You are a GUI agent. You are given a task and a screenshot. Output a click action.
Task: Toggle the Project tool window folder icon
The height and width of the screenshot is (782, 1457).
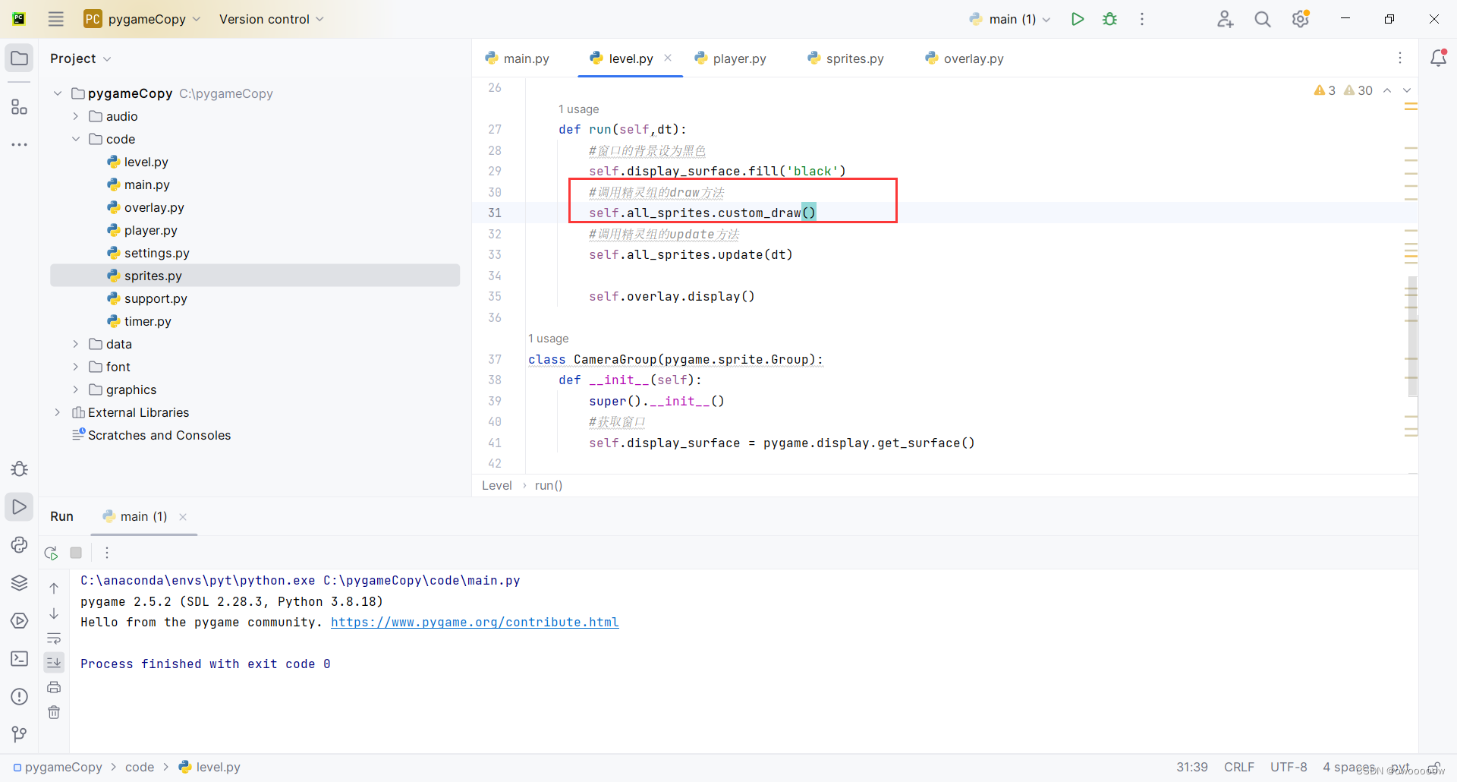point(19,58)
